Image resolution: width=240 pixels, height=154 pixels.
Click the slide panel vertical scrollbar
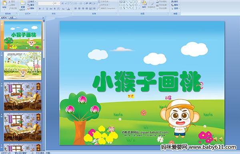(x=44, y=84)
